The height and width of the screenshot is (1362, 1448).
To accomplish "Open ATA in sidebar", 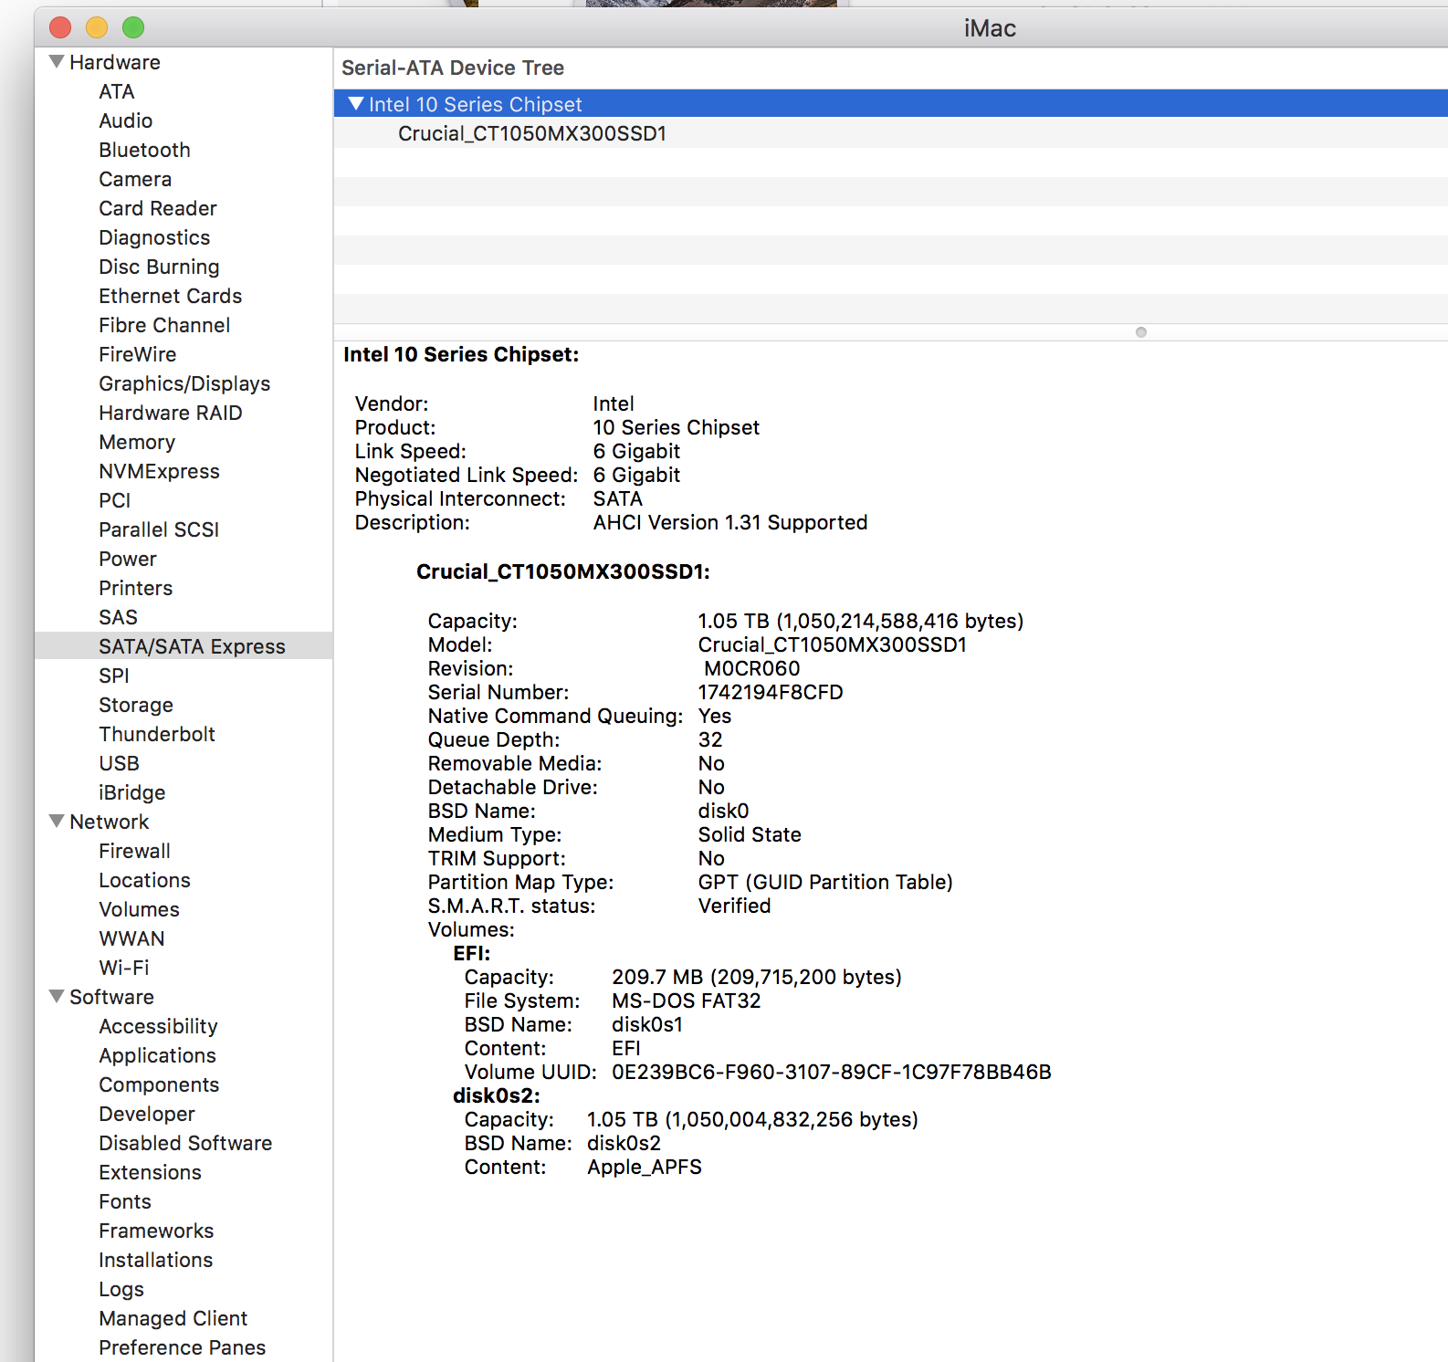I will 117,91.
